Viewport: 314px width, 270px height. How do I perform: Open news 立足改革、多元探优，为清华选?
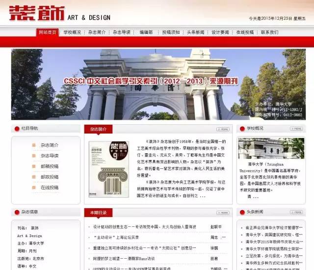(274, 256)
